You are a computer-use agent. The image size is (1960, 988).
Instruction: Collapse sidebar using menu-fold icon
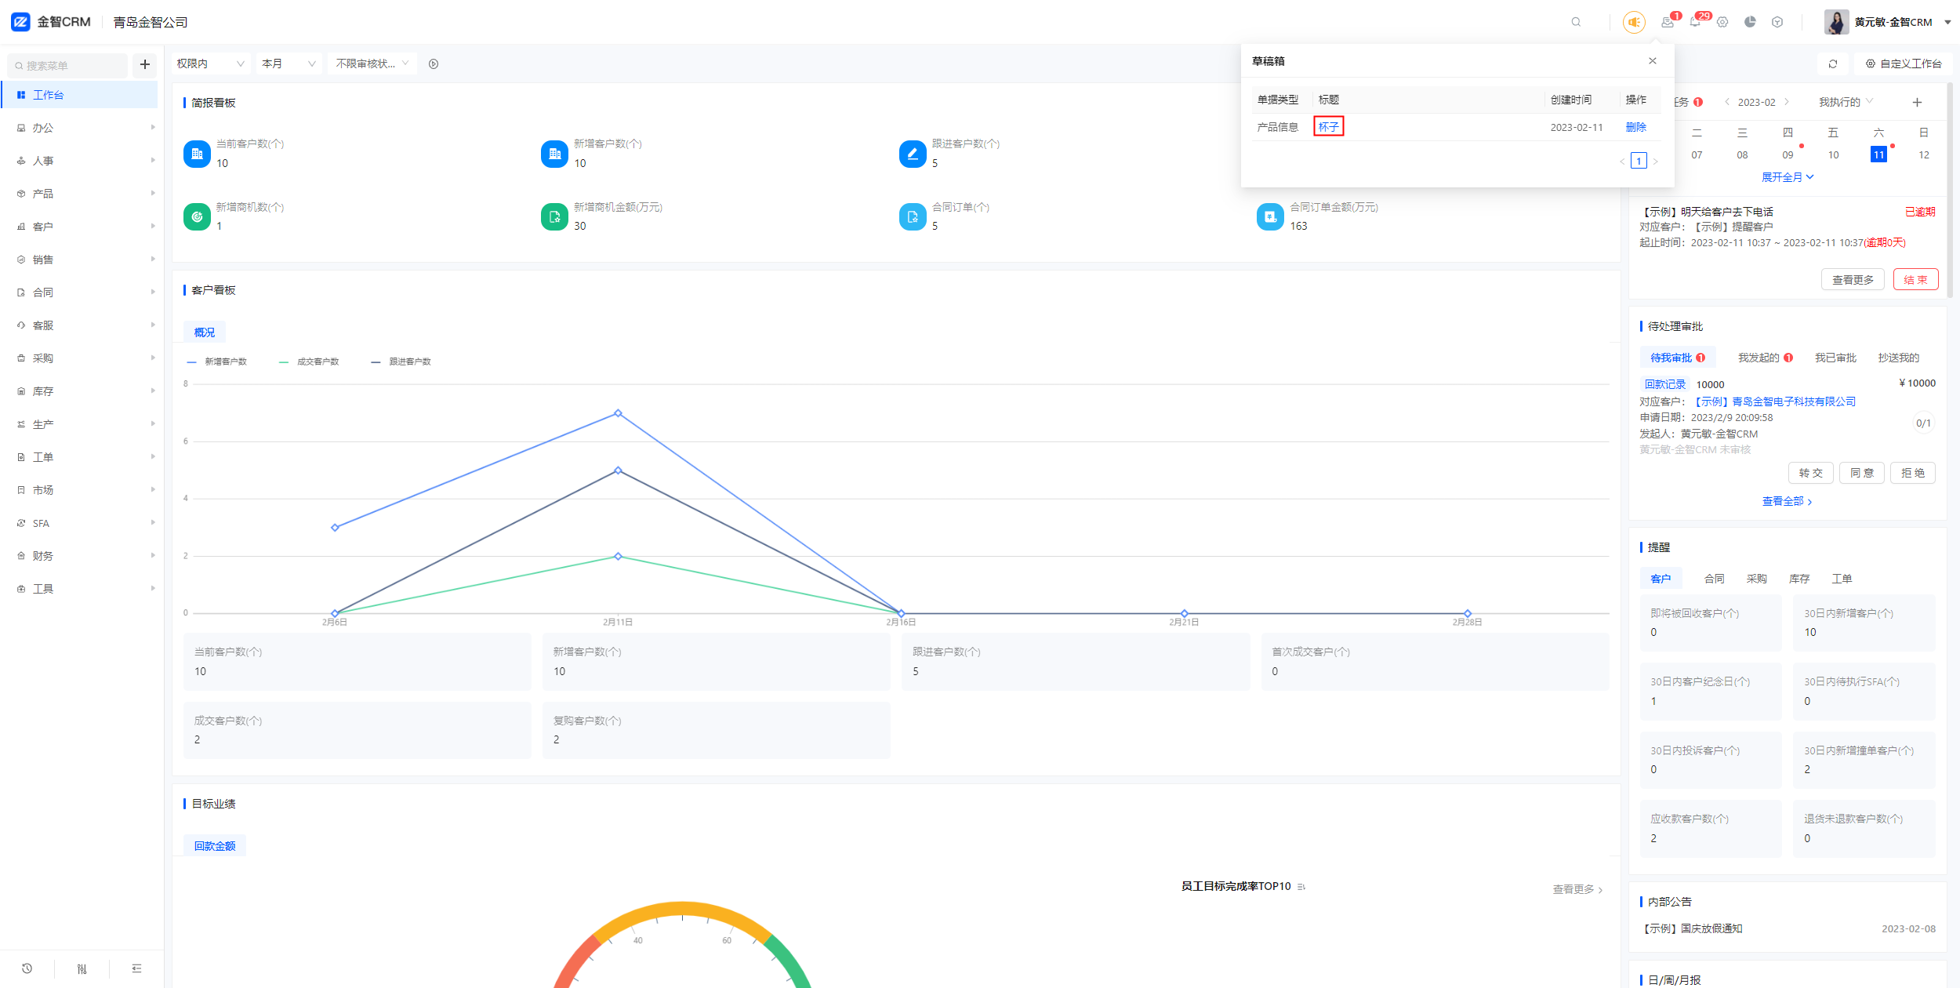136,968
